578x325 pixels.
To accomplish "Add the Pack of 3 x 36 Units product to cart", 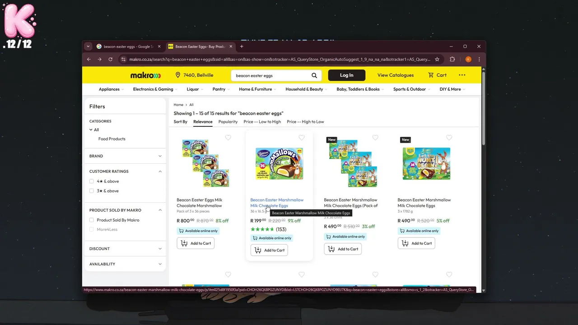I will (343, 249).
